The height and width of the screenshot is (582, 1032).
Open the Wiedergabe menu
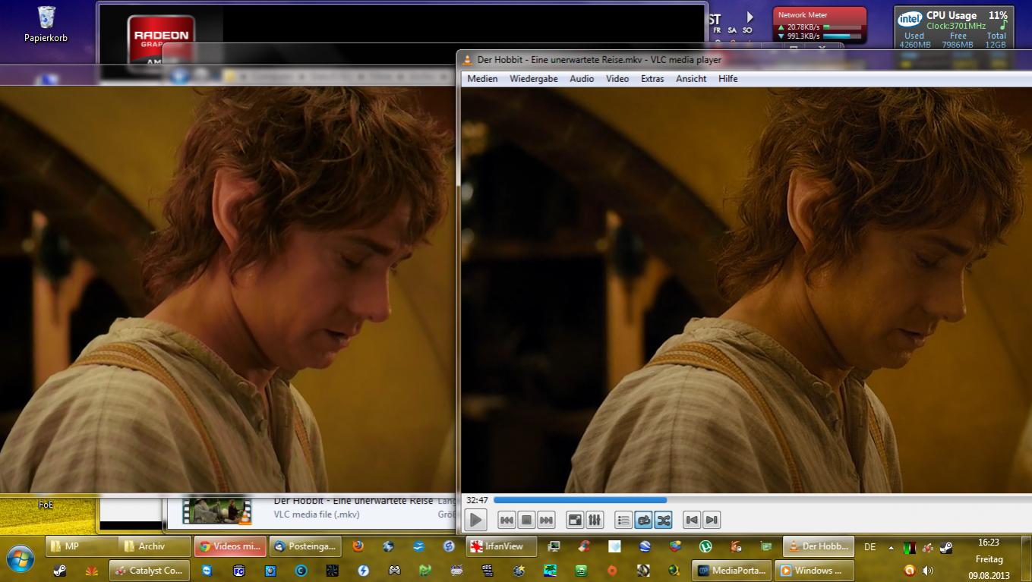pos(534,79)
